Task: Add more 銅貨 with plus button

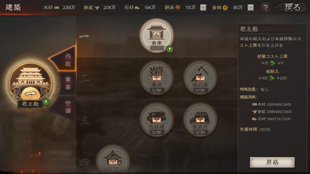Action: (203, 8)
